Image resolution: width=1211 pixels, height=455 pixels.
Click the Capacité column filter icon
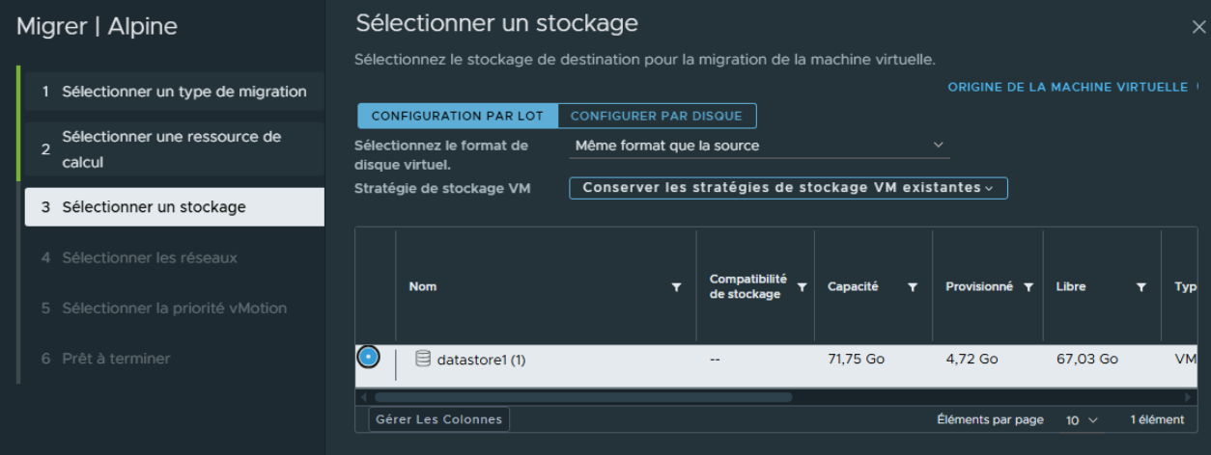[913, 287]
